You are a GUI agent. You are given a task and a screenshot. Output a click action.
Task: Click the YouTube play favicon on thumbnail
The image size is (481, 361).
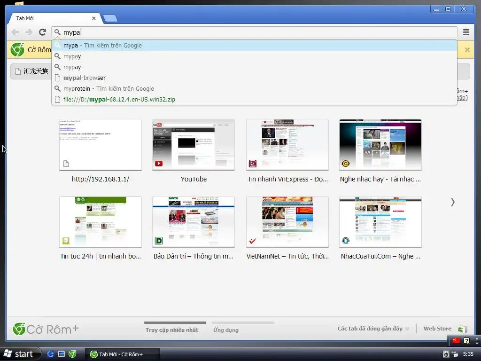[159, 164]
